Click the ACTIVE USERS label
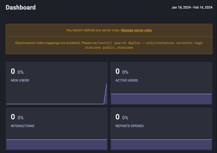The width and height of the screenshot is (217, 153). [127, 81]
